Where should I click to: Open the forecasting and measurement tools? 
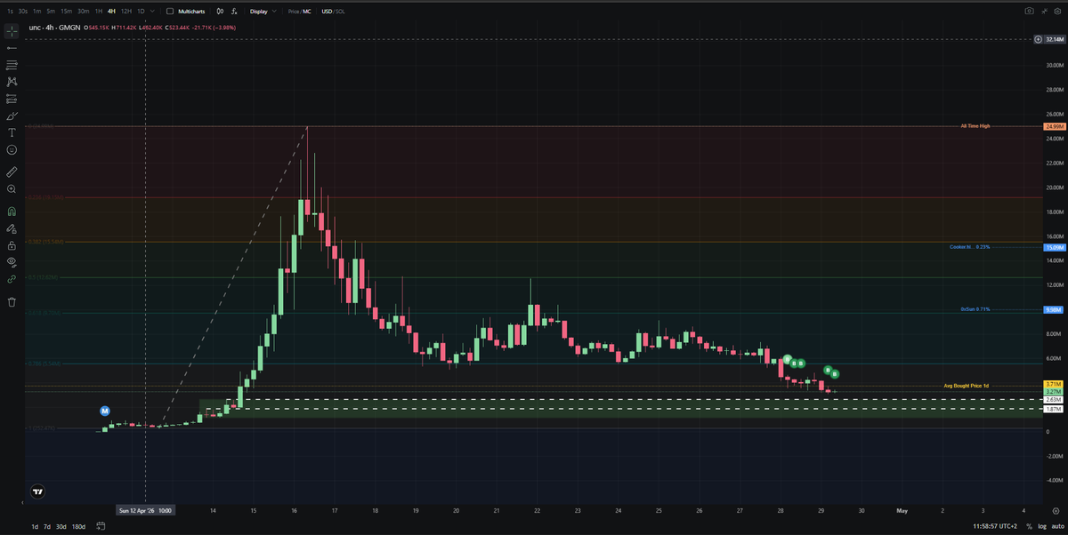click(x=12, y=99)
